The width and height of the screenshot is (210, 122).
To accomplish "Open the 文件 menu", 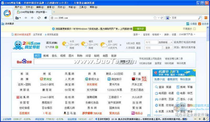I will pyautogui.click(x=29, y=7).
